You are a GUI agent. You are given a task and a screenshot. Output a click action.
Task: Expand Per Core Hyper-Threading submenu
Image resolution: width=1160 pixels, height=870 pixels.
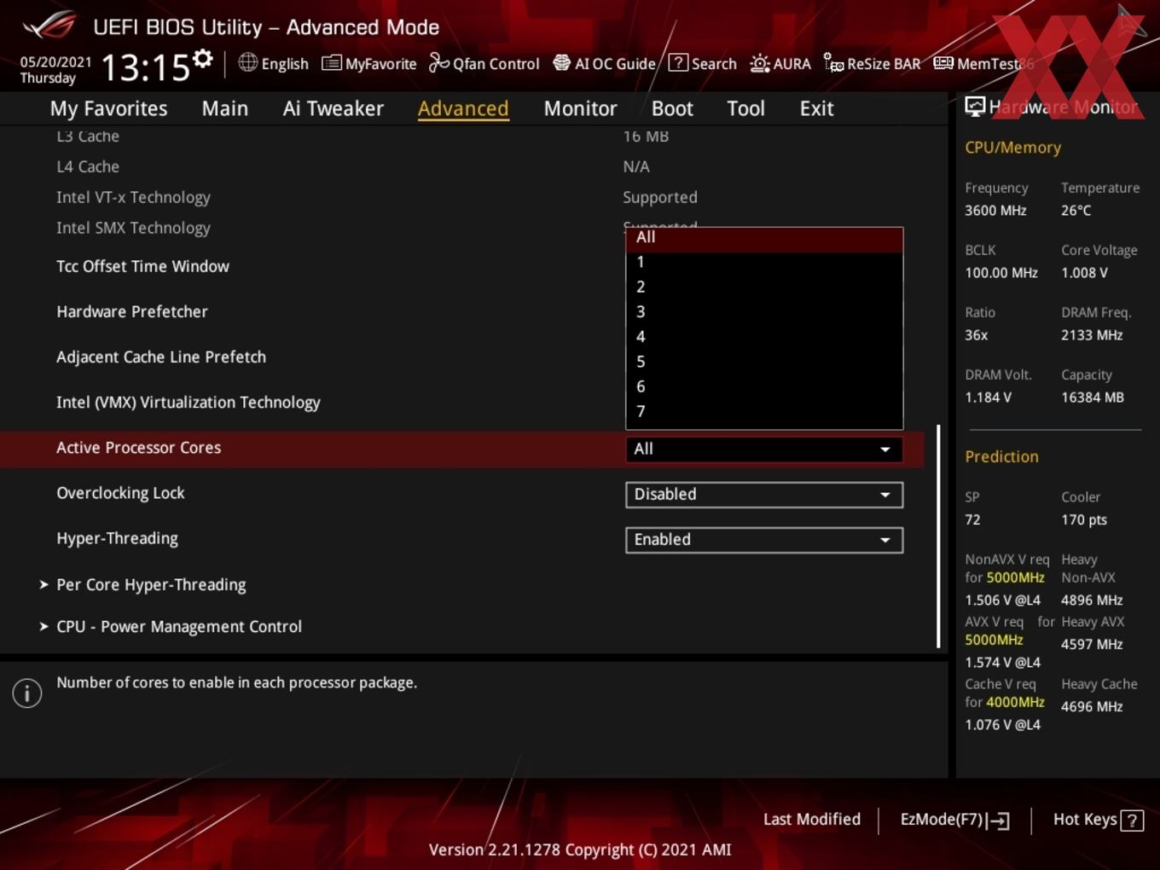(x=151, y=584)
